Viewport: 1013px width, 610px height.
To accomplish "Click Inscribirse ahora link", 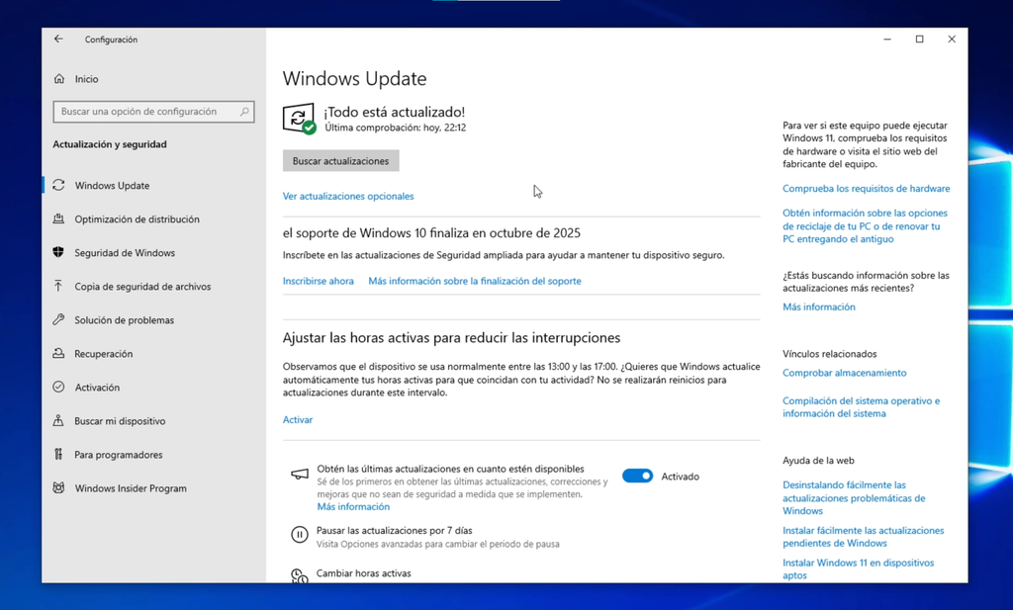I will click(318, 281).
